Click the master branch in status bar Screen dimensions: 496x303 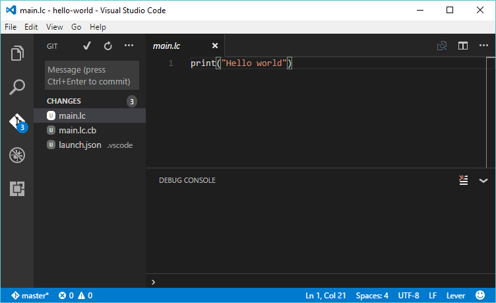[x=29, y=295]
